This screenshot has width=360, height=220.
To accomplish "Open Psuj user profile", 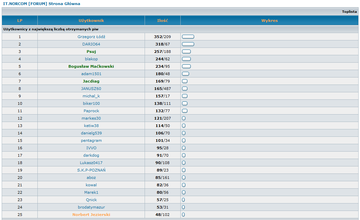I will click(91, 52).
